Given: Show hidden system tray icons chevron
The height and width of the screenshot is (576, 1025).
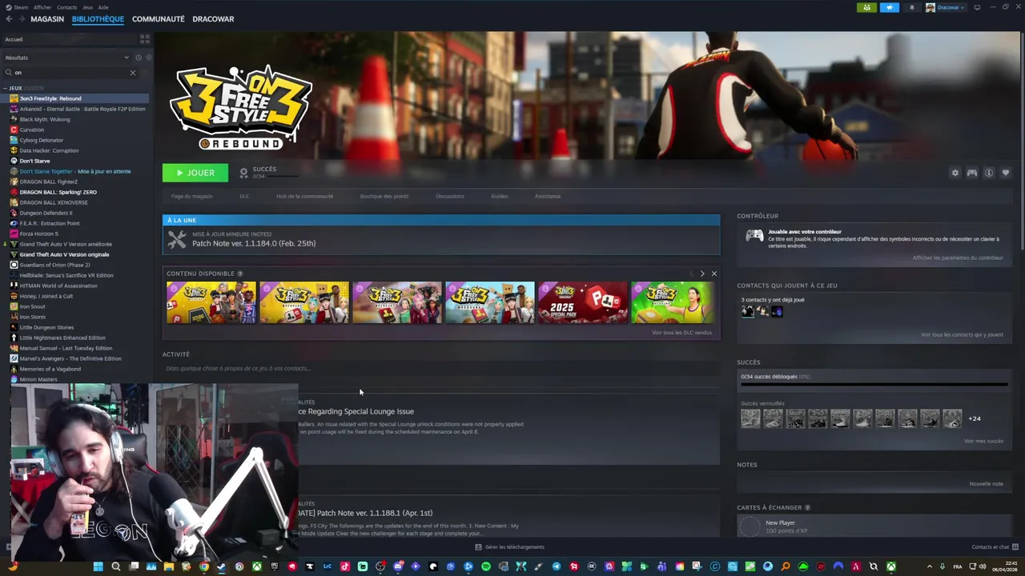Looking at the screenshot, I should pos(929,566).
